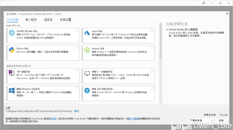Viewport: 233px width, 130px height.
Task: Open the 语言包 tab
Action: [48, 20]
